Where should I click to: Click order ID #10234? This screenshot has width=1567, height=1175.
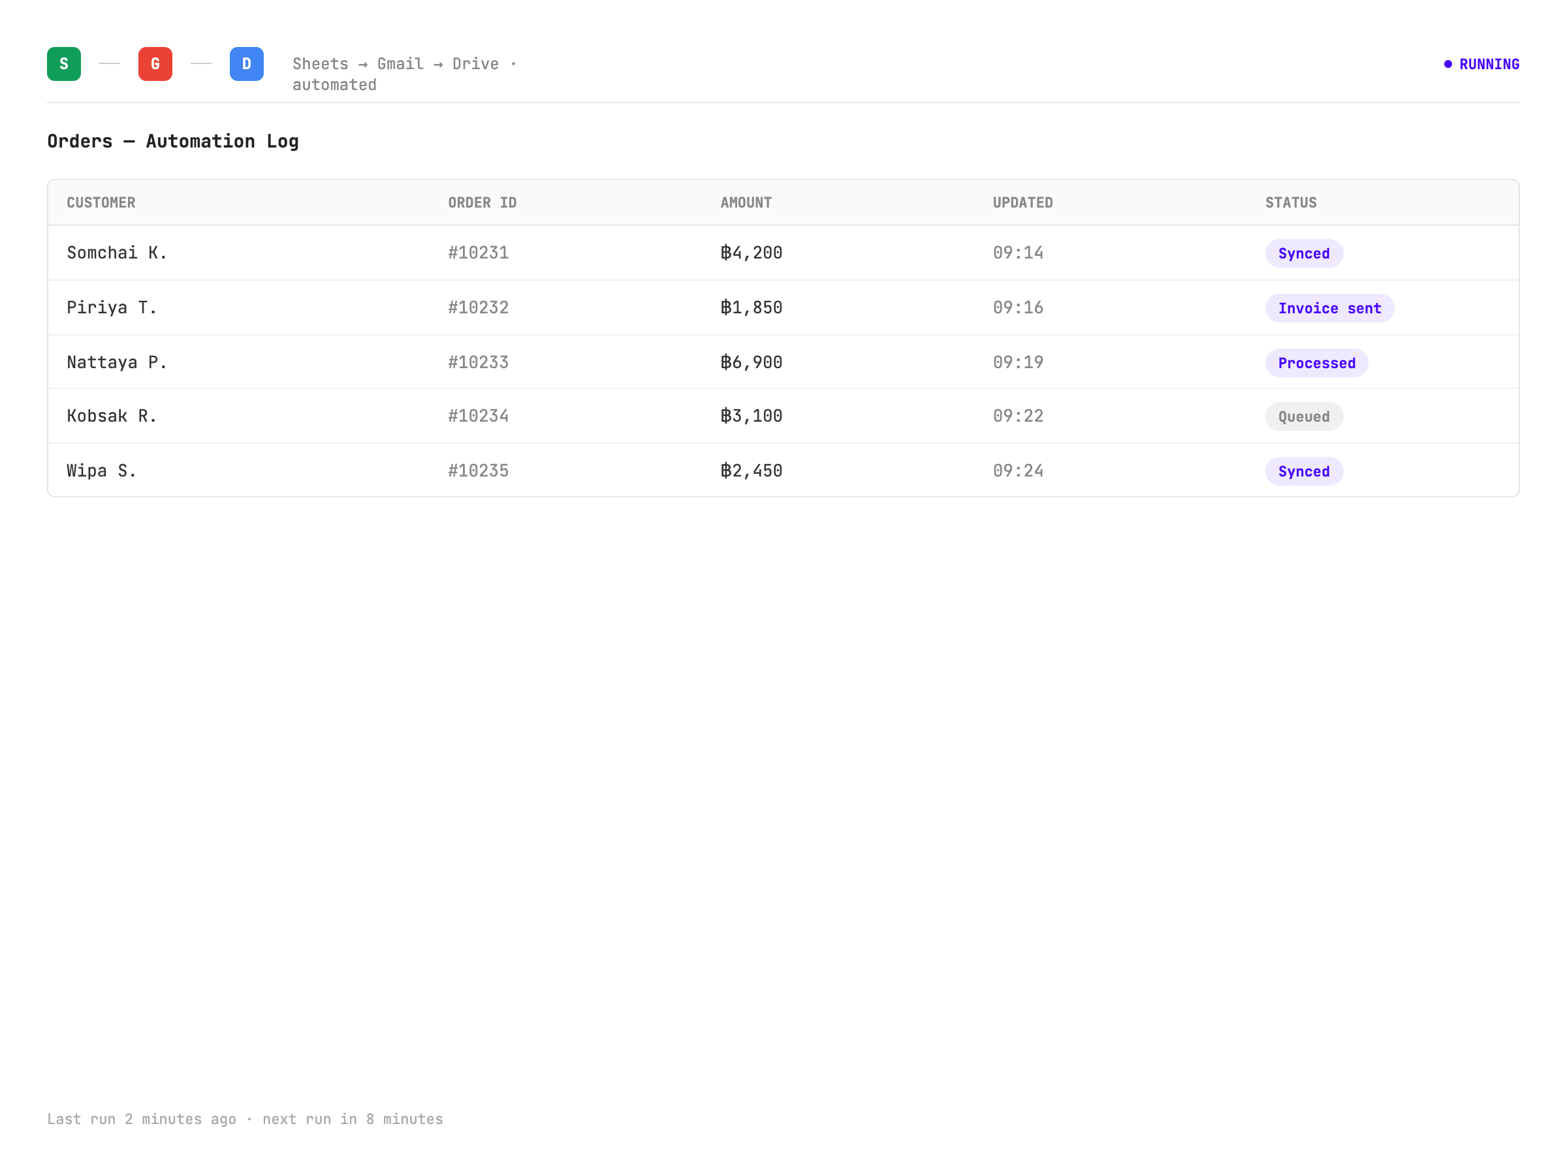478,416
